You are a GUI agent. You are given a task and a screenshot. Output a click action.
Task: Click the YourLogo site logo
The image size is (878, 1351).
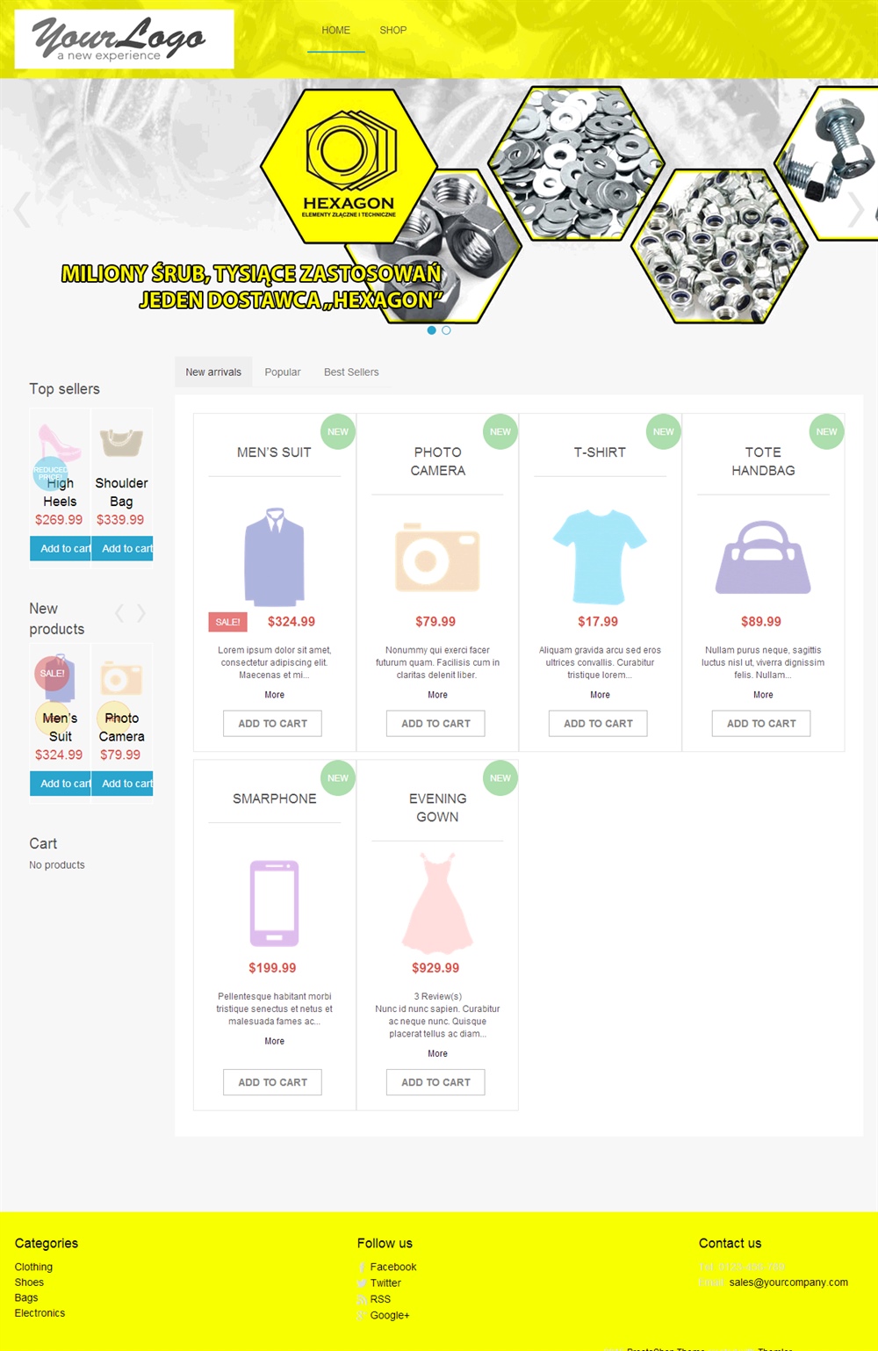(x=124, y=40)
